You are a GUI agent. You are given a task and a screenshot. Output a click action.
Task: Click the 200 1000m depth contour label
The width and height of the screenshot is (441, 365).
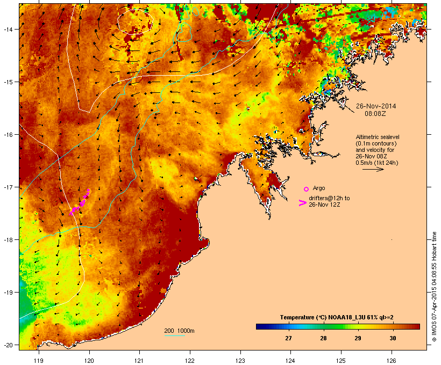(x=179, y=331)
